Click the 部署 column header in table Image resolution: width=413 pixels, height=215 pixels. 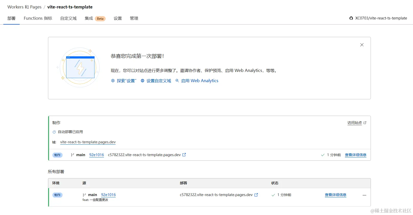183,183
